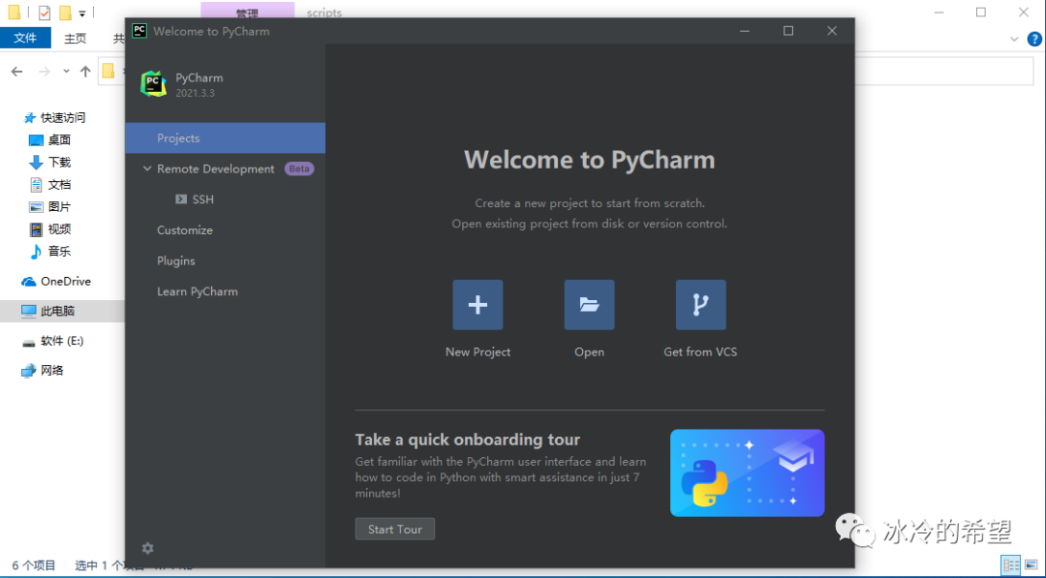Click the New Project label

[x=477, y=352]
